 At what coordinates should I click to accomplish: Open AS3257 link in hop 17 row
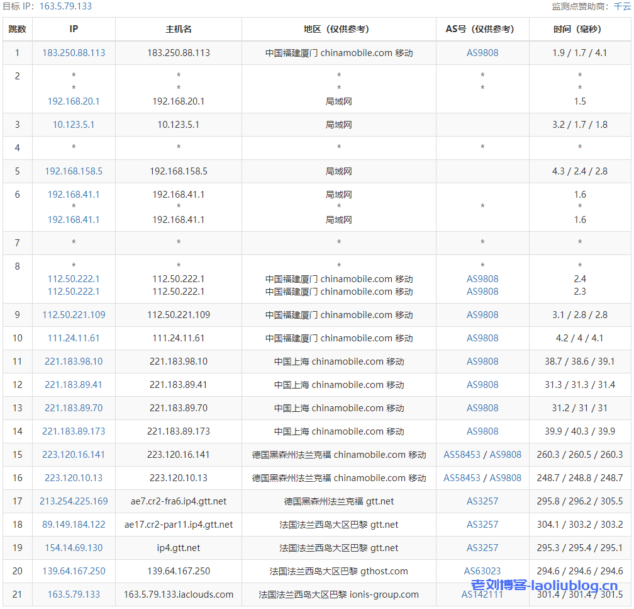click(x=482, y=501)
